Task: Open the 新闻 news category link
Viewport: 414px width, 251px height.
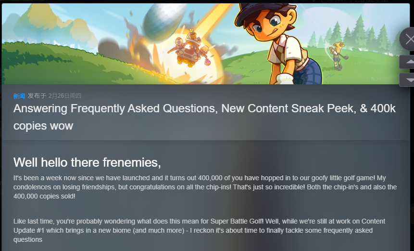Action: coord(19,96)
